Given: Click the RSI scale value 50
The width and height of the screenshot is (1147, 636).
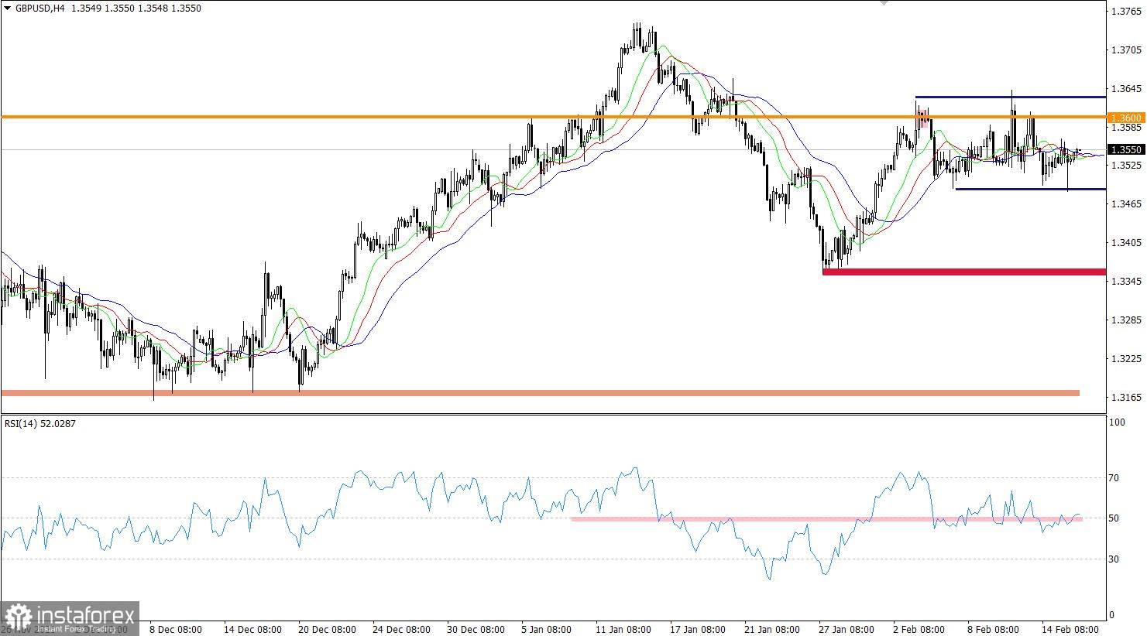Looking at the screenshot, I should point(1114,518).
